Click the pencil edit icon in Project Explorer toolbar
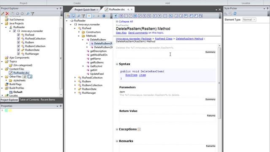270x152 pixels. (x=3, y=14)
